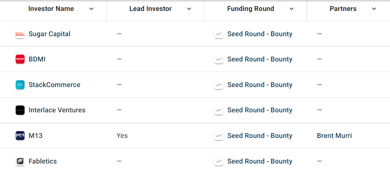Click the red BDMI logo icon
The width and height of the screenshot is (390, 169).
[20, 59]
